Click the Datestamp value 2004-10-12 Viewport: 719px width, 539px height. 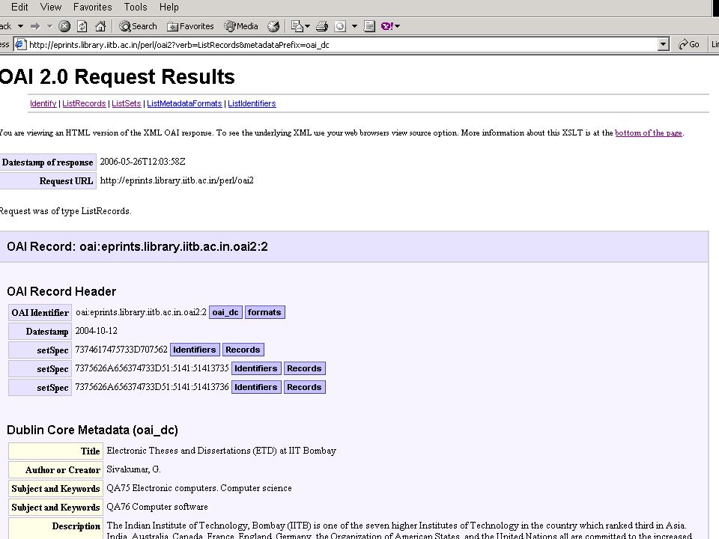tap(97, 331)
